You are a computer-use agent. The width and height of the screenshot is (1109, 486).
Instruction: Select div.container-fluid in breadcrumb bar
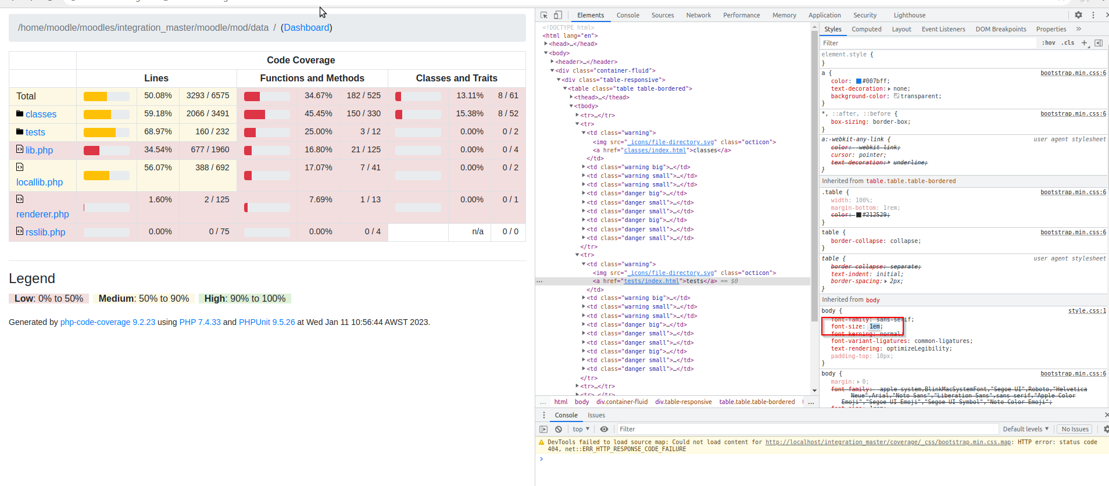pos(622,402)
